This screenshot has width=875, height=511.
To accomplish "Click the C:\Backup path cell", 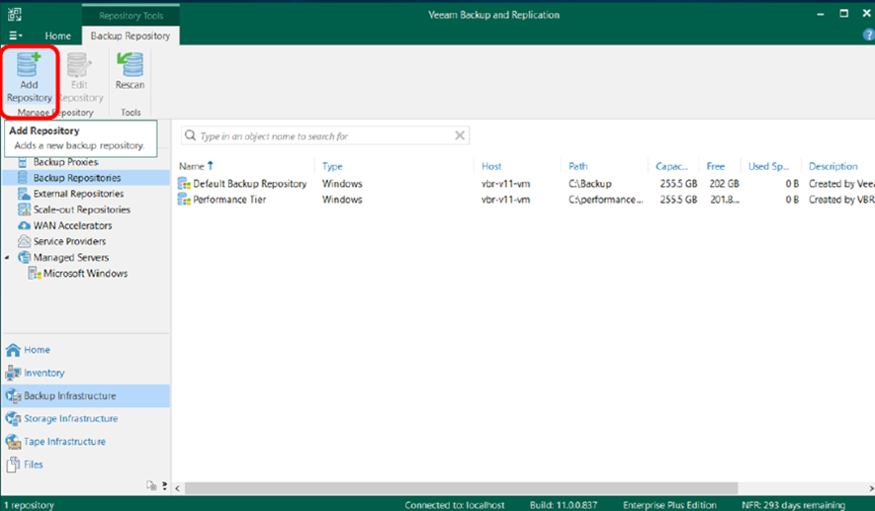I will (590, 184).
